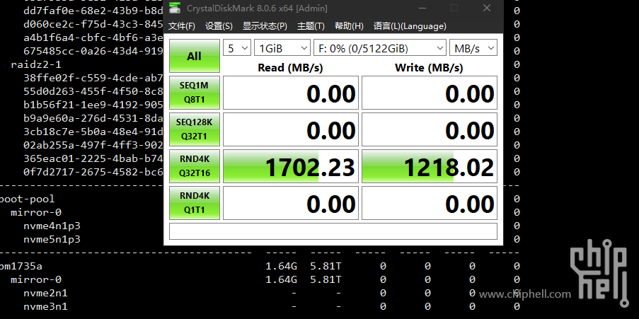Click the SEQ128K write result 0.00
This screenshot has height=319, width=639.
(x=430, y=129)
